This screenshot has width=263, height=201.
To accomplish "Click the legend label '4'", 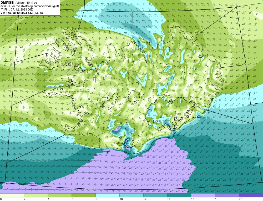I will coord(48,199).
